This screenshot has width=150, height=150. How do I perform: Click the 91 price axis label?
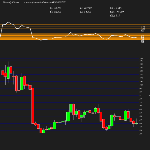click(141, 92)
